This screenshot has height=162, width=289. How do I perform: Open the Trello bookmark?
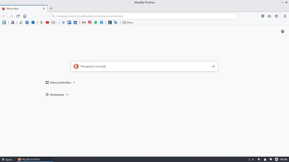69,23
